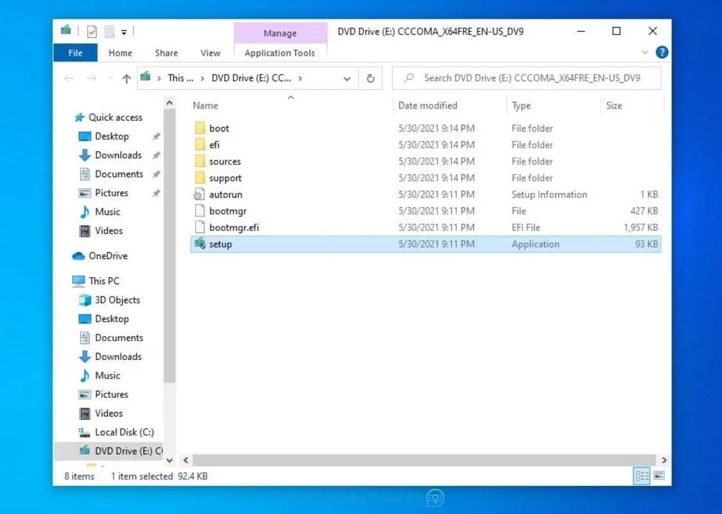Click the setup application icon
This screenshot has width=722, height=514.
point(200,244)
